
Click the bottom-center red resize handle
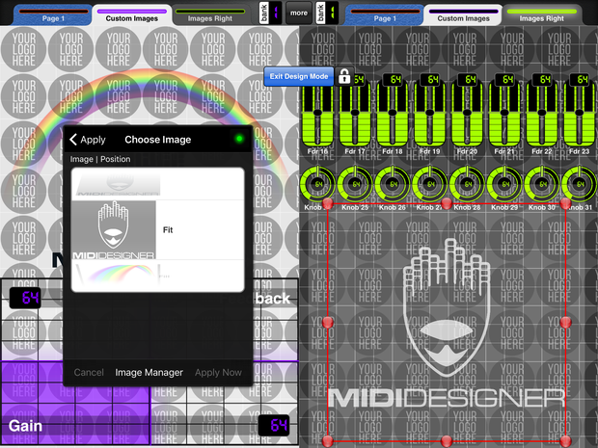click(x=447, y=441)
